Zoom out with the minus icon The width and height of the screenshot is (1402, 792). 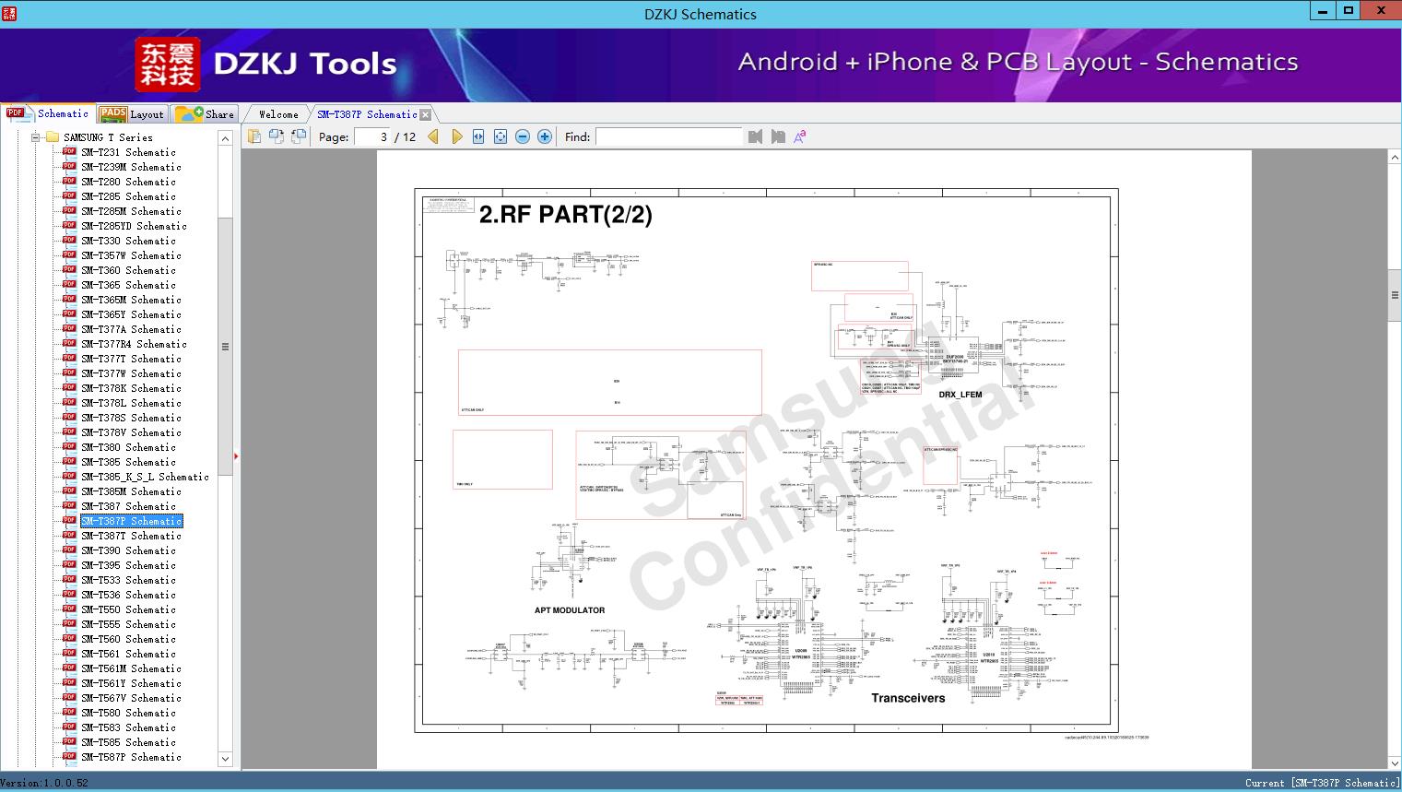(523, 136)
